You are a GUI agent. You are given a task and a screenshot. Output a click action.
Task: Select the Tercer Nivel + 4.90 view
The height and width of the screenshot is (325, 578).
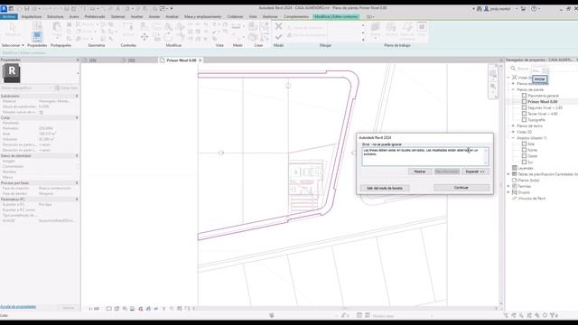[542, 114]
